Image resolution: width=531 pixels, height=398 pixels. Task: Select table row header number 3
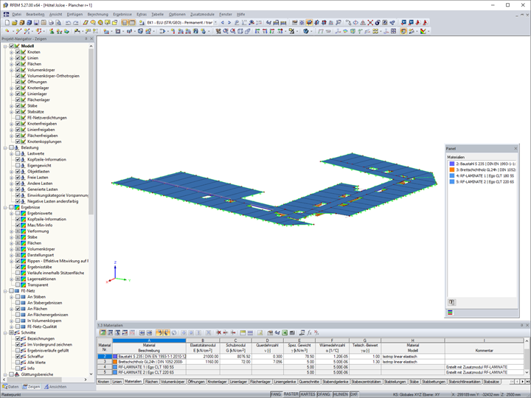[105, 362]
